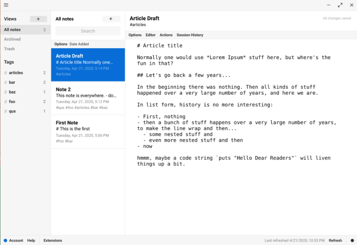Open the Actions menu
The image size is (357, 245).
pyautogui.click(x=166, y=35)
